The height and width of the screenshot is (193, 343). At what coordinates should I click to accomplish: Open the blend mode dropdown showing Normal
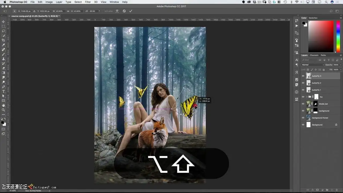click(x=313, y=65)
